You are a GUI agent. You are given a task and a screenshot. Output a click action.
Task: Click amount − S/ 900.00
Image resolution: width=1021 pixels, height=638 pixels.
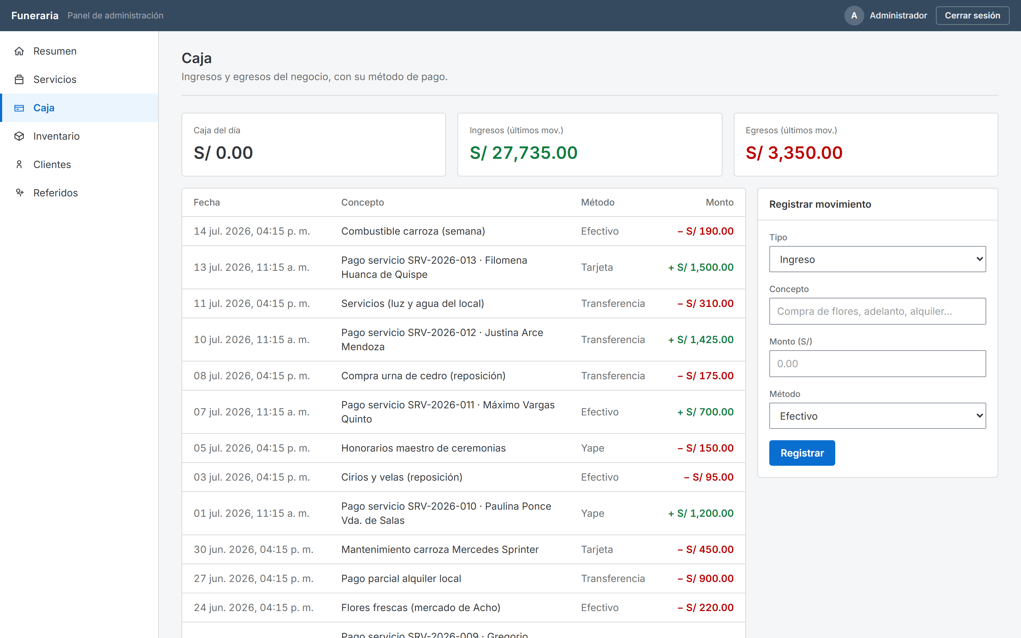[x=705, y=578]
